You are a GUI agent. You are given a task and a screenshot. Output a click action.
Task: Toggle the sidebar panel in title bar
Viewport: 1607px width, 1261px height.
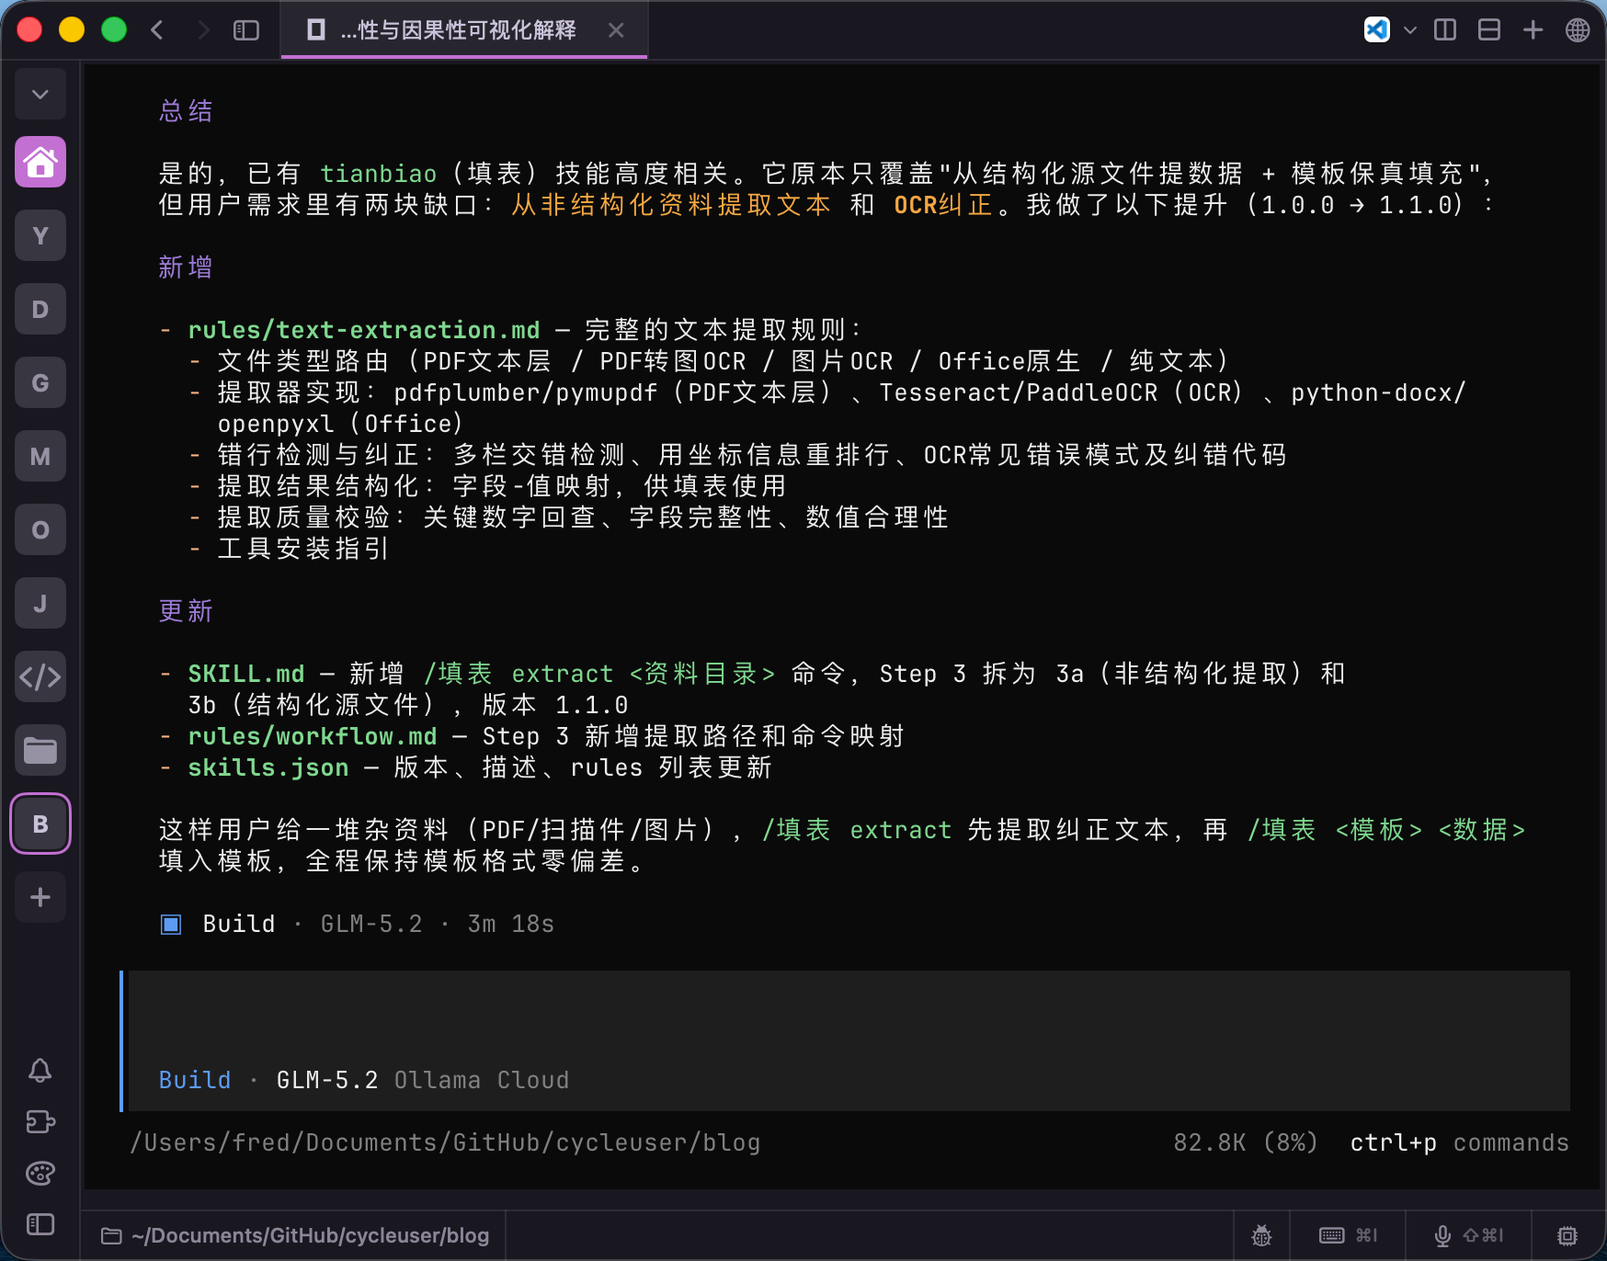[x=246, y=30]
